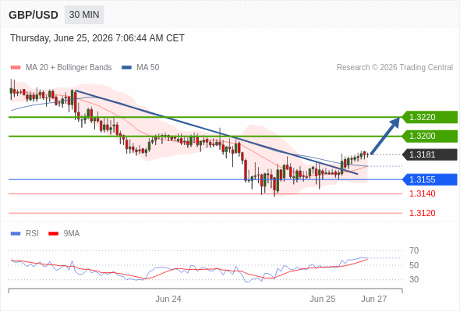Click the dark blue MA 50 legend swatch
This screenshot has height=312, width=460.
(126, 68)
